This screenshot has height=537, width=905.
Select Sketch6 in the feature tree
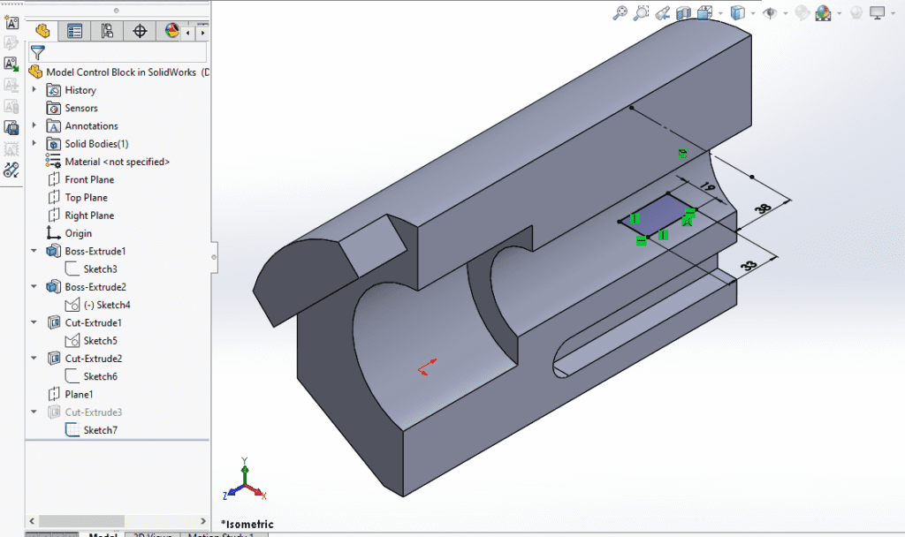[x=100, y=376]
